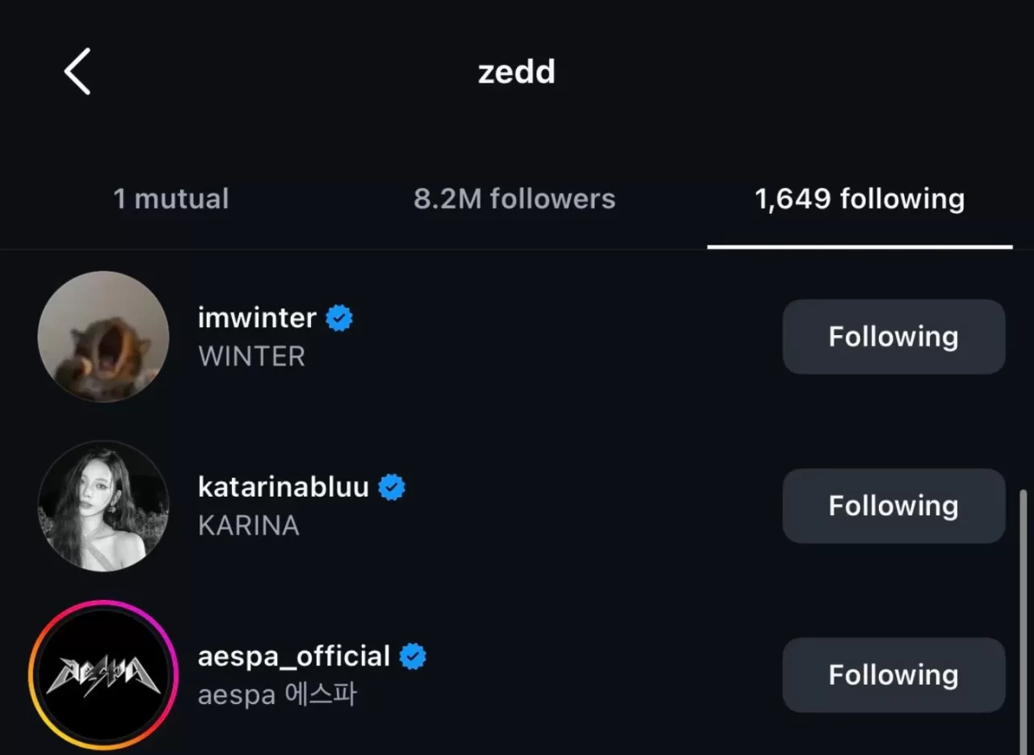View katarinabluu's profile photo
The height and width of the screenshot is (755, 1034).
tap(103, 506)
